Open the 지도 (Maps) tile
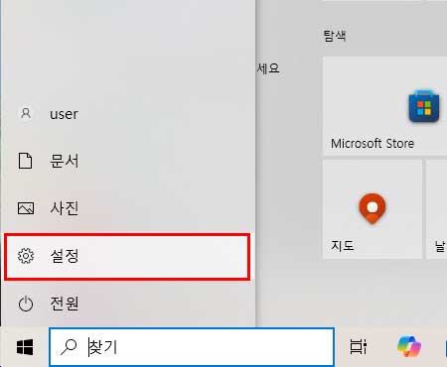This screenshot has height=367, width=447. pyautogui.click(x=372, y=209)
